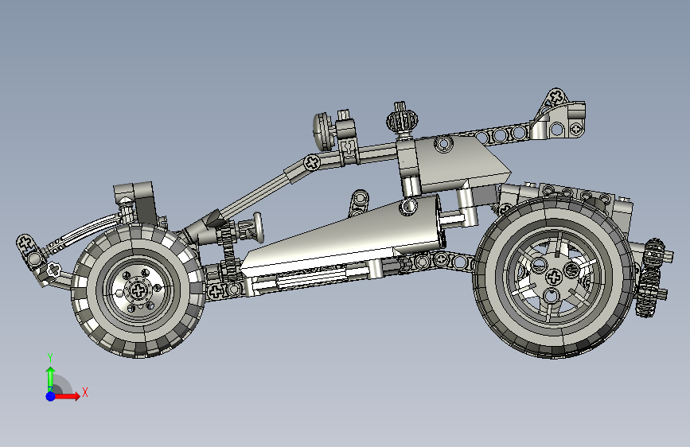Select the long tapered side body panel

coord(343,239)
